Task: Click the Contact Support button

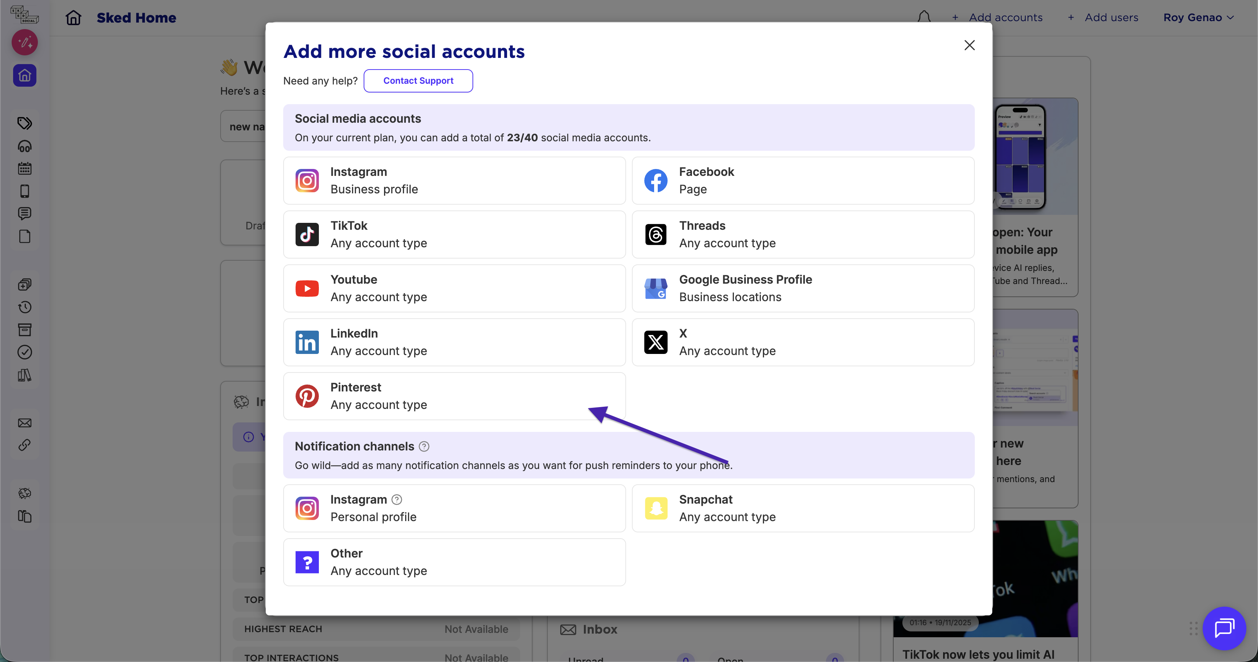Action: click(x=418, y=80)
